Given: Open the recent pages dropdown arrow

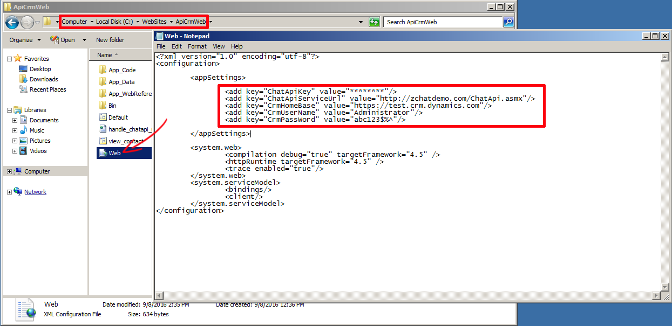Looking at the screenshot, I should 37,22.
